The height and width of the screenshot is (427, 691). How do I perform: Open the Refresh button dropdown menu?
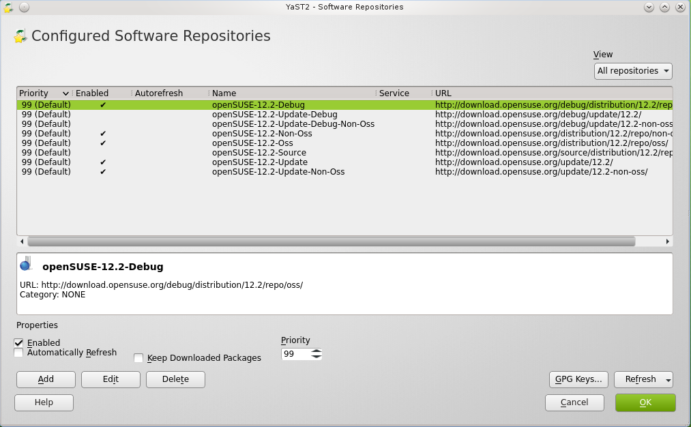tap(668, 379)
